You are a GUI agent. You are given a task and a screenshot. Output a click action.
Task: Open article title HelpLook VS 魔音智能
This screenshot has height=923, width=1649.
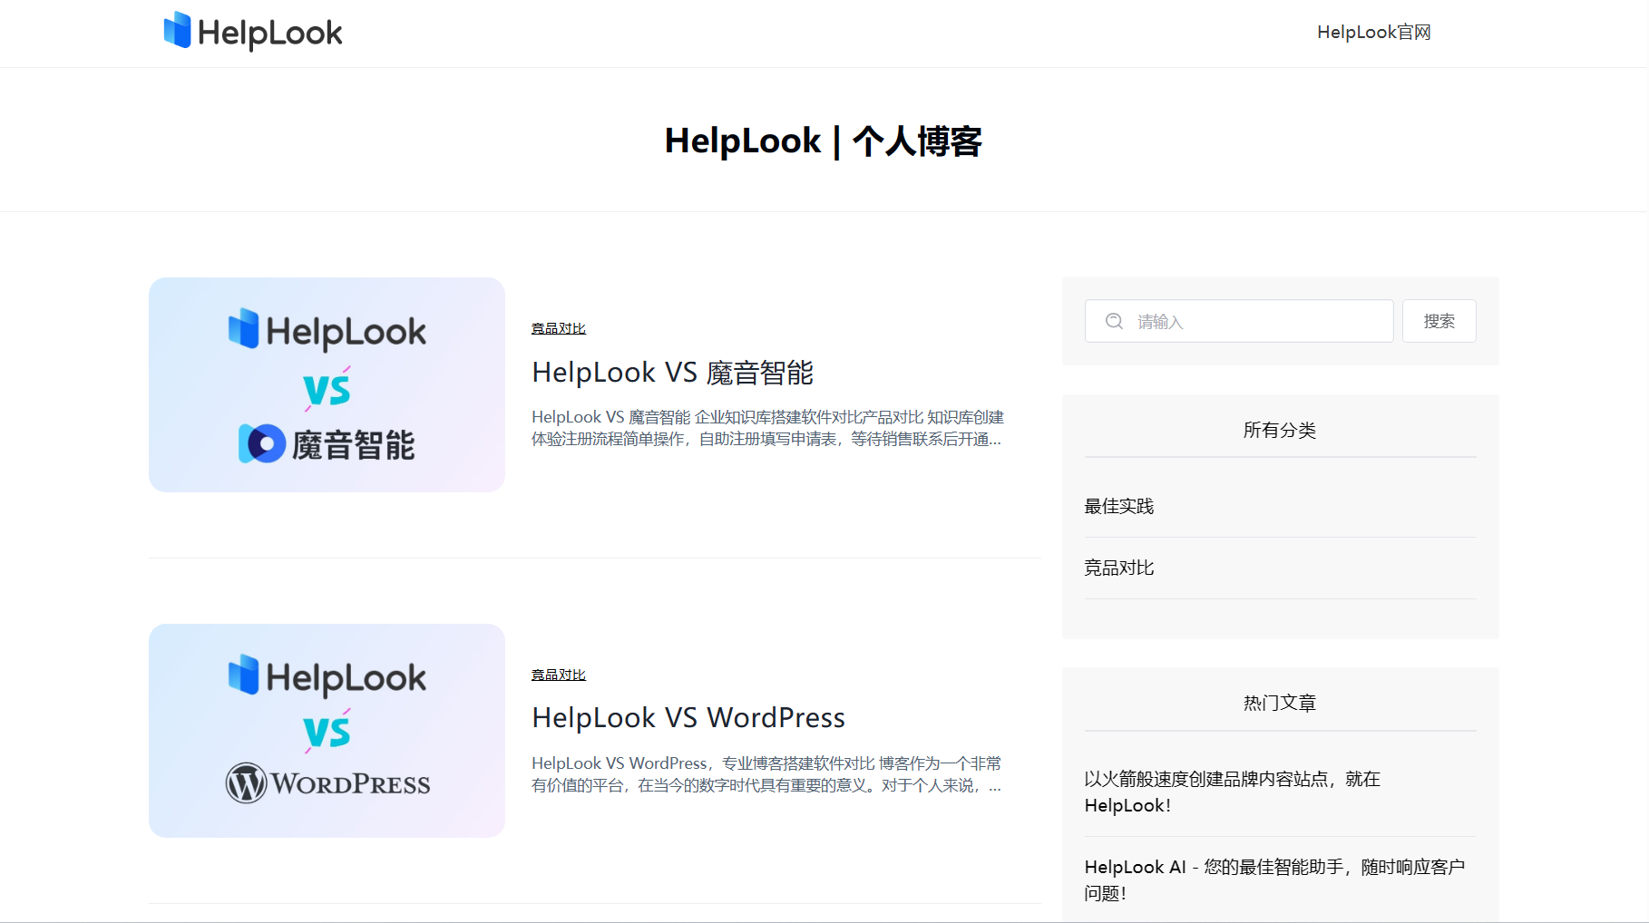(672, 373)
